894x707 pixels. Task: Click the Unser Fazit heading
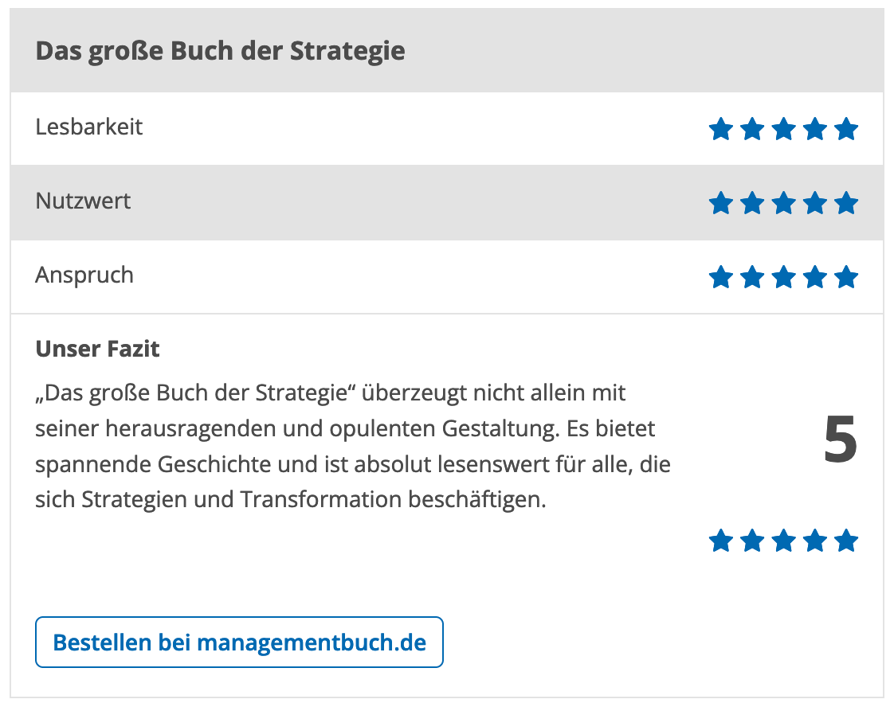pyautogui.click(x=97, y=349)
